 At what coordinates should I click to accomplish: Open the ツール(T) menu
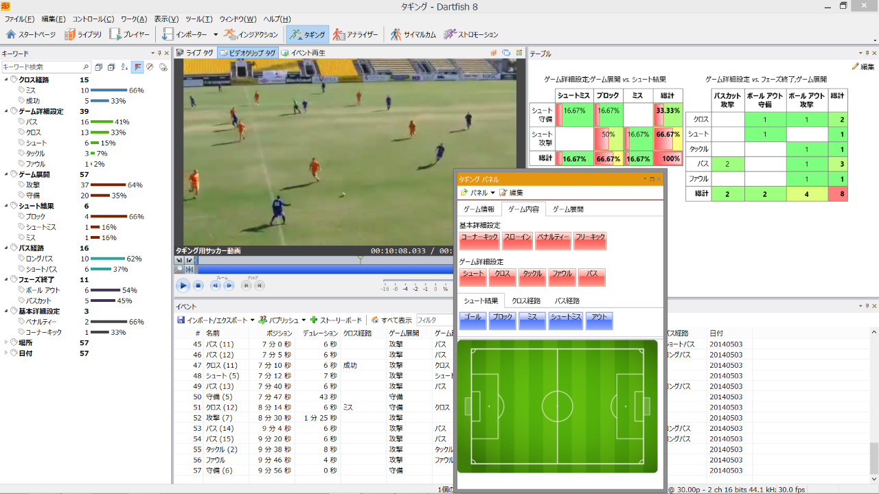(199, 19)
